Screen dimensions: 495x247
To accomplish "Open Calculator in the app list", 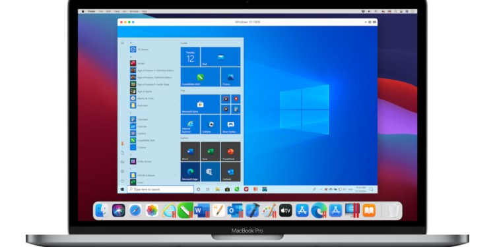I will point(139,119).
